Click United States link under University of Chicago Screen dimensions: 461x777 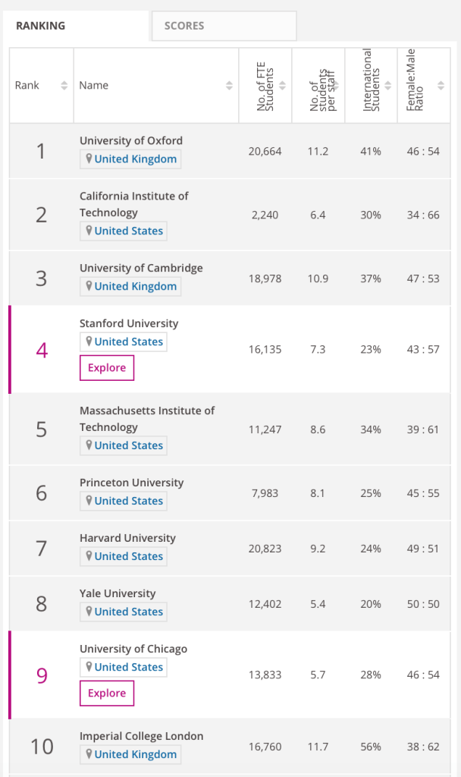click(x=129, y=668)
